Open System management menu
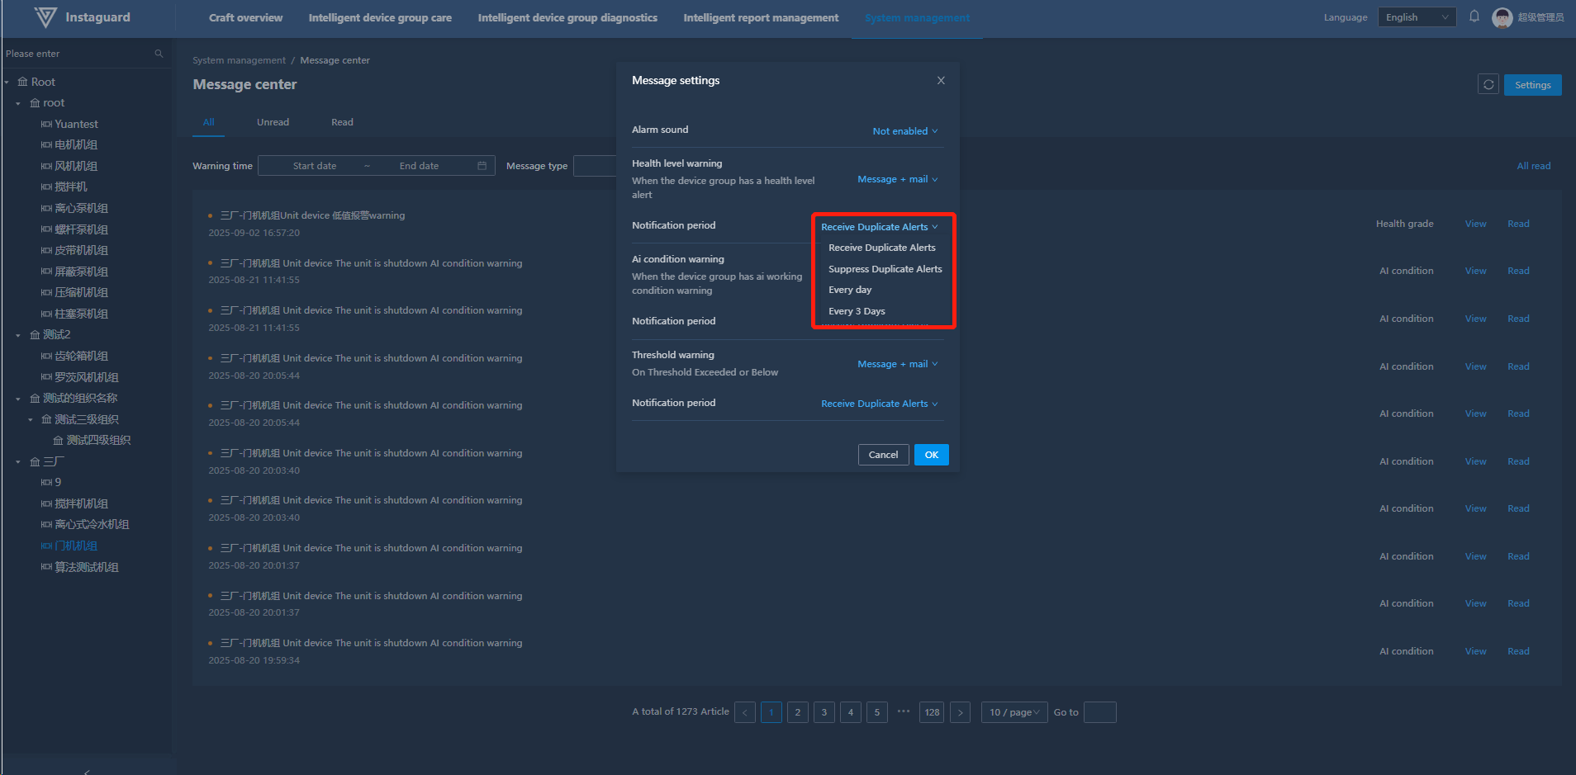This screenshot has width=1576, height=775. coord(918,17)
